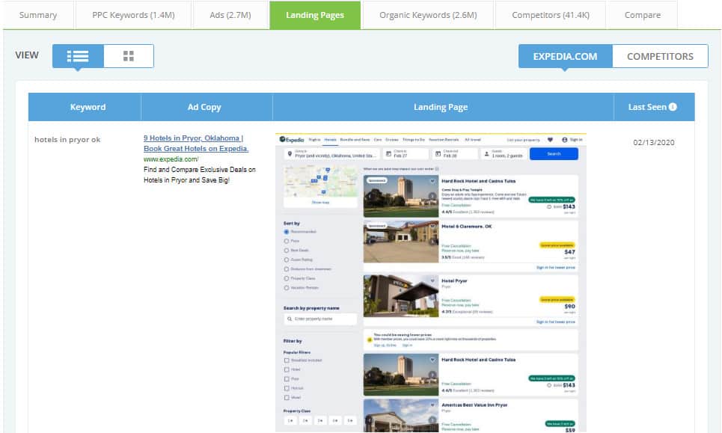The height and width of the screenshot is (433, 722).
Task: Check the Breakfast included filter
Action: (x=287, y=360)
